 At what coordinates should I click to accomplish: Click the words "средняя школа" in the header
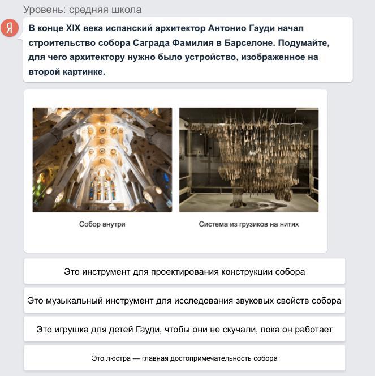click(105, 10)
